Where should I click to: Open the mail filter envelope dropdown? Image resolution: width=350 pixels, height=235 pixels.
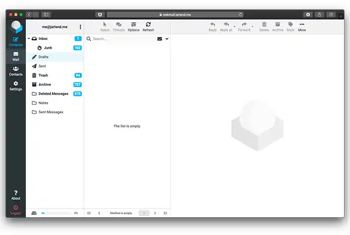(x=160, y=39)
